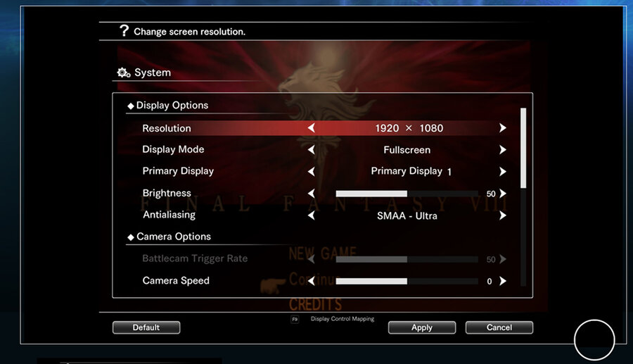Click the F9 key icon
The image size is (633, 364).
[295, 320]
